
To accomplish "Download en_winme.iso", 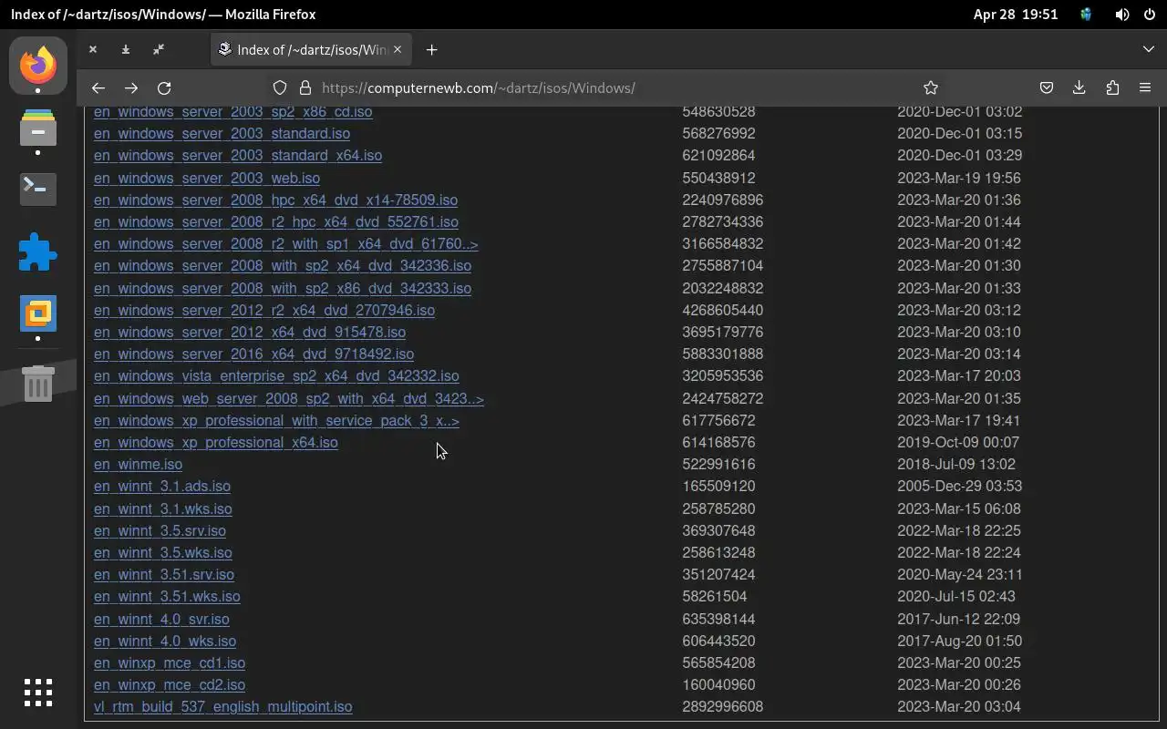I will (x=138, y=464).
